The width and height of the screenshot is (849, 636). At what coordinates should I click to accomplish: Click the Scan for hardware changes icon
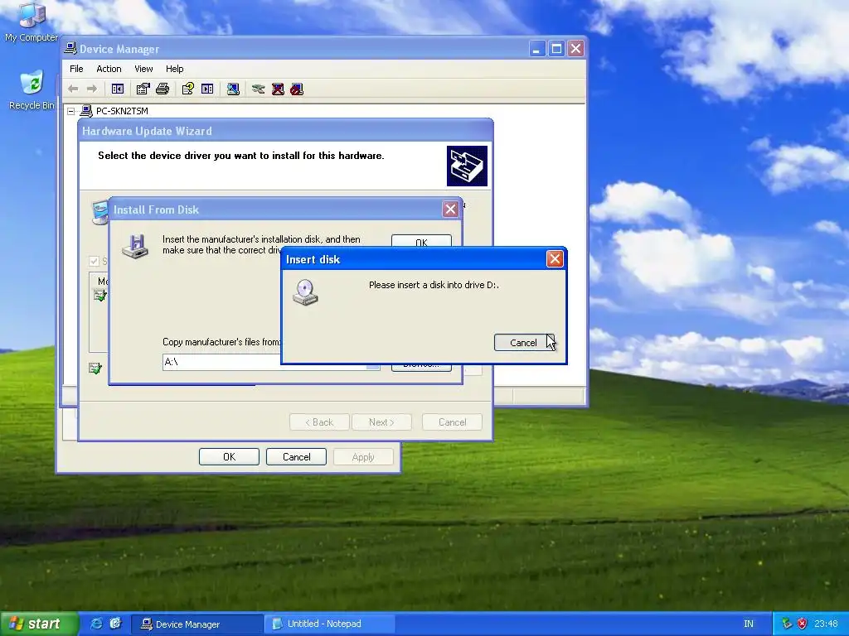233,89
